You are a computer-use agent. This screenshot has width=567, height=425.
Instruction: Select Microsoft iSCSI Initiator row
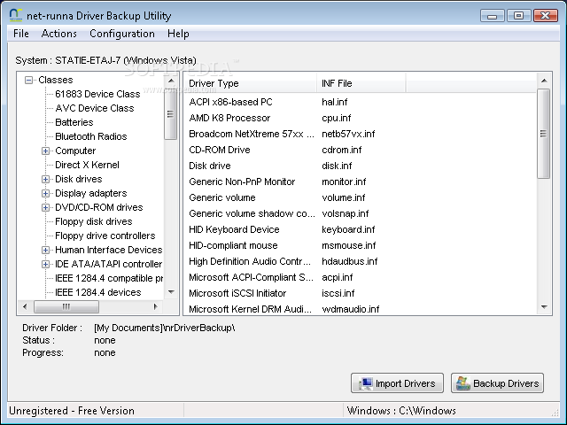tap(361, 293)
